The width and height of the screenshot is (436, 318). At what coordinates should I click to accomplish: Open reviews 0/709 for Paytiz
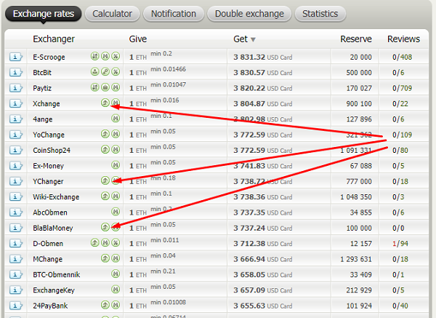tap(402, 88)
